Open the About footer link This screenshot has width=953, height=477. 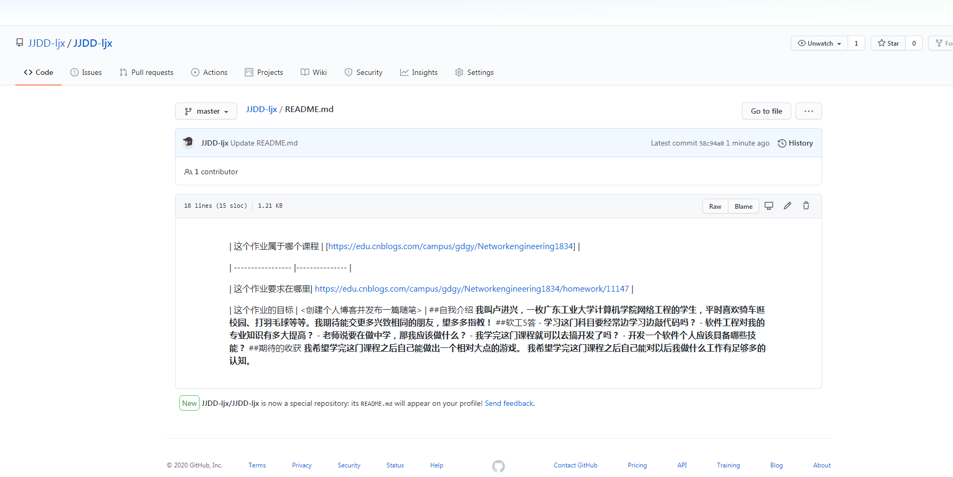point(822,465)
